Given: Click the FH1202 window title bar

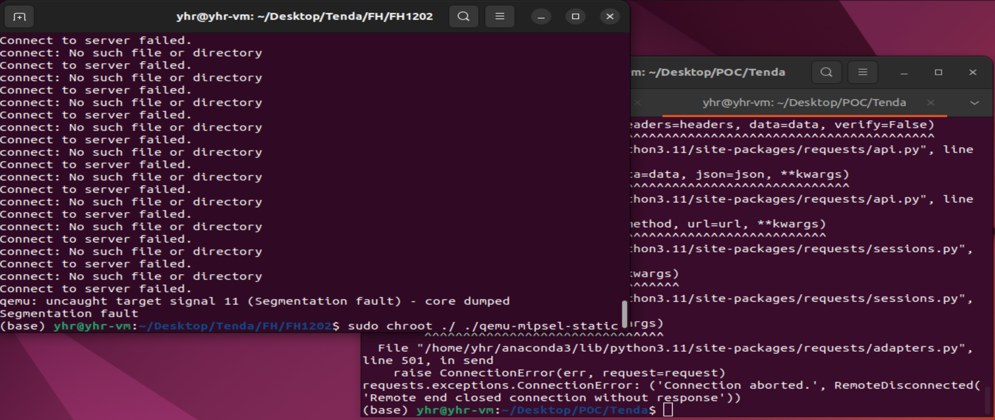Looking at the screenshot, I should [x=304, y=17].
